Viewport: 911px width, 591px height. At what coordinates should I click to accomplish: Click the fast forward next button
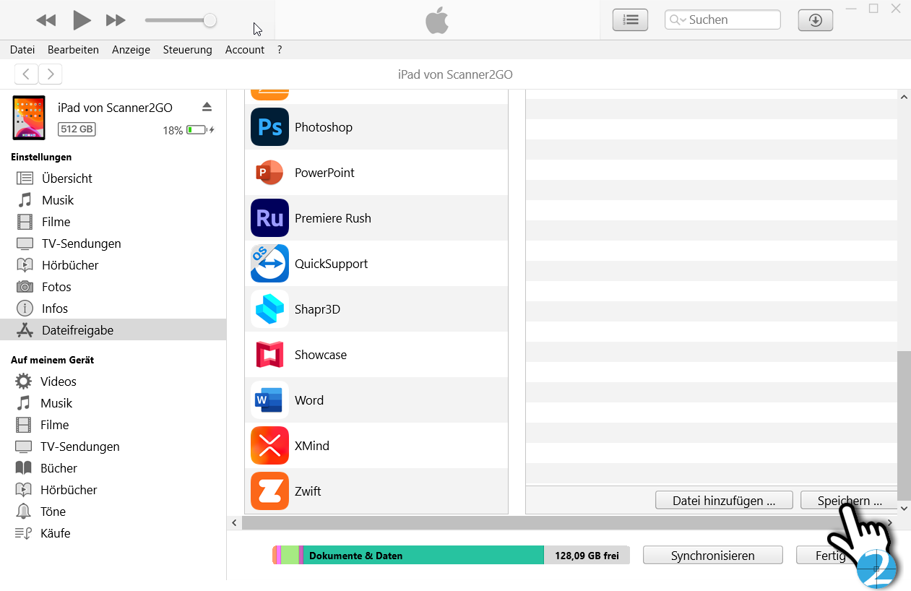click(116, 20)
